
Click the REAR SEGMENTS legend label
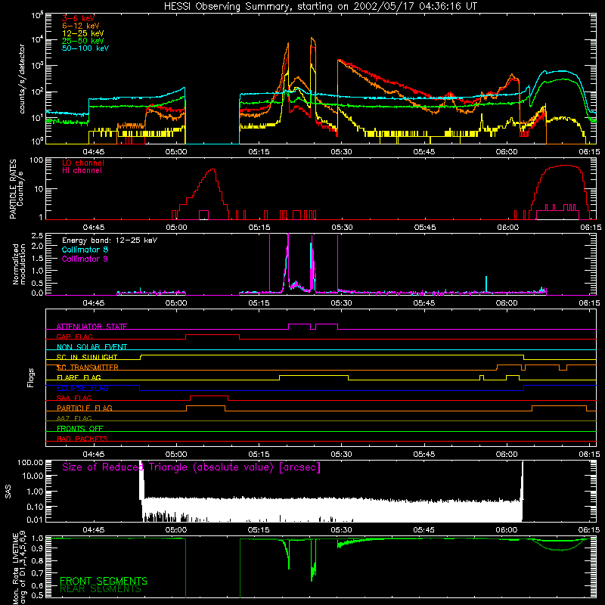(101, 589)
